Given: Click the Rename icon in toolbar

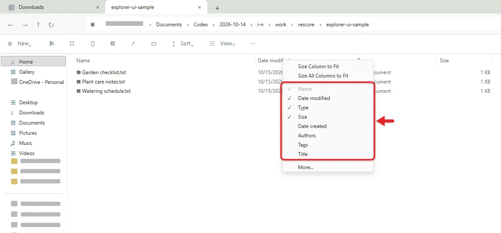Looking at the screenshot, I should tap(113, 44).
